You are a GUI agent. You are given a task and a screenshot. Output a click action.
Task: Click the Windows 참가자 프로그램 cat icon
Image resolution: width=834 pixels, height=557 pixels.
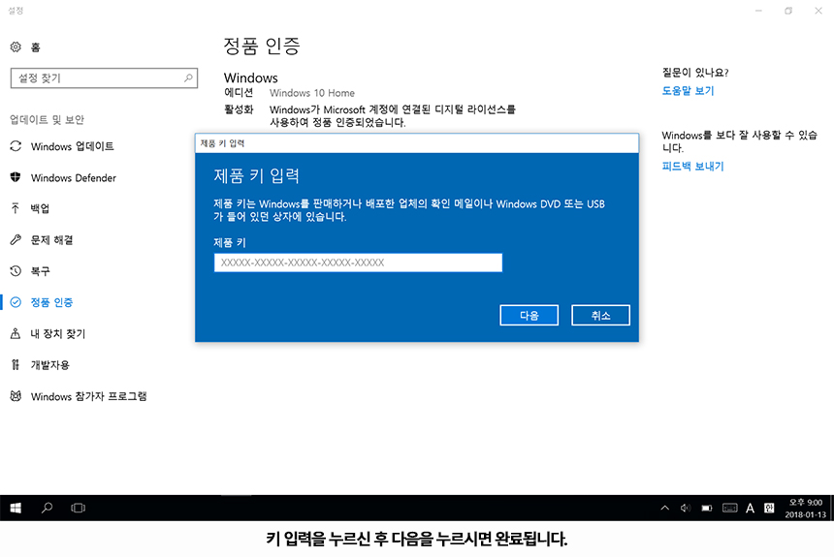[x=16, y=396]
